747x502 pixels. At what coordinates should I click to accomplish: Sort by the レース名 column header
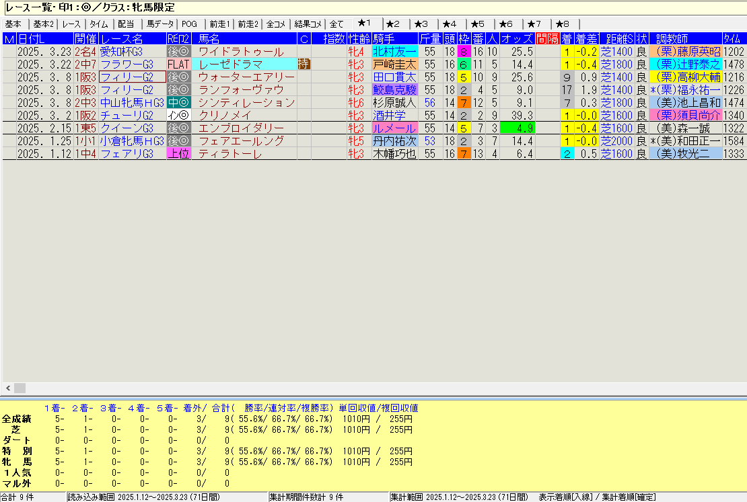pyautogui.click(x=133, y=38)
